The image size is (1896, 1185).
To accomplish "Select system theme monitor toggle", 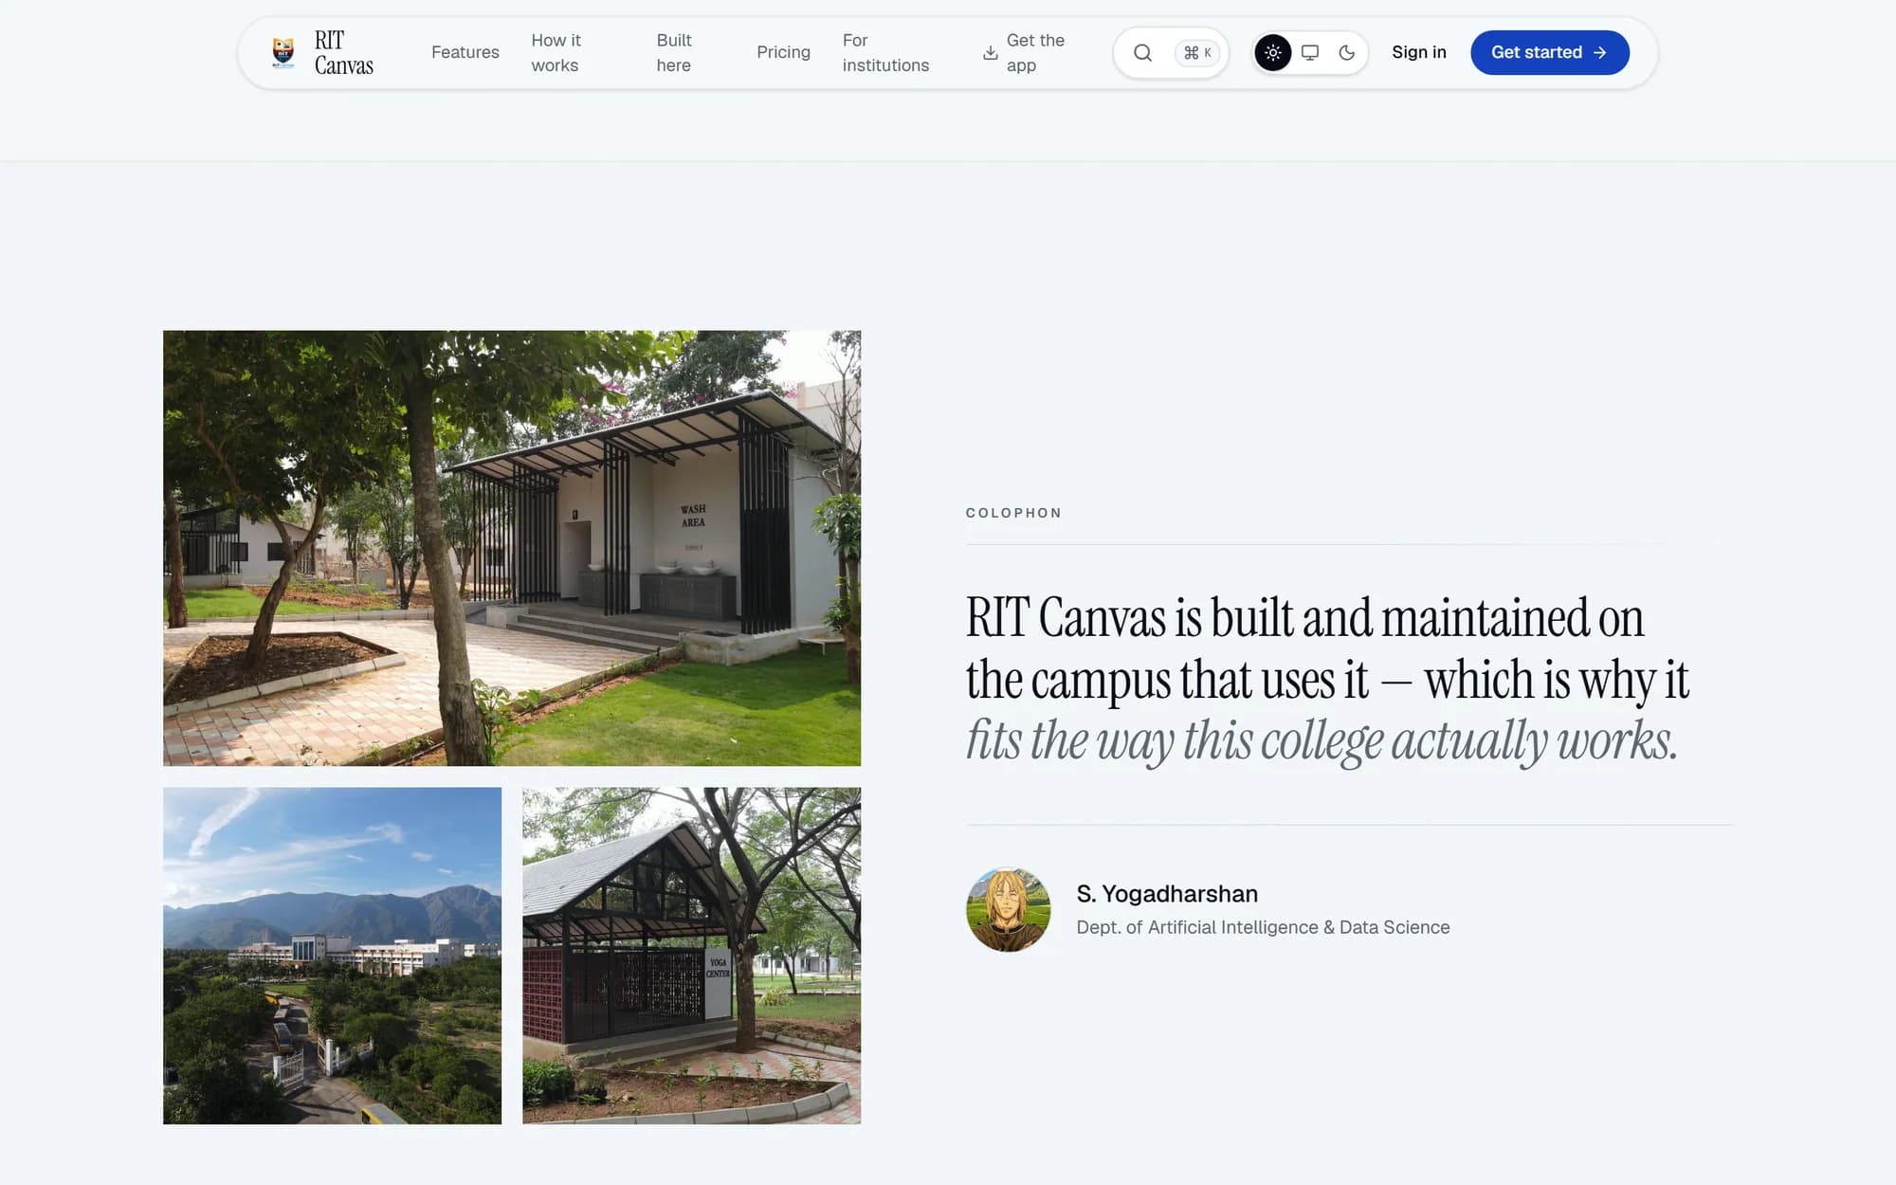I will [x=1309, y=53].
